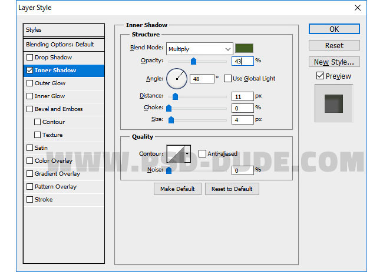Viewport: 383px width, 272px height.
Task: Confirm with the OK button
Action: [334, 29]
